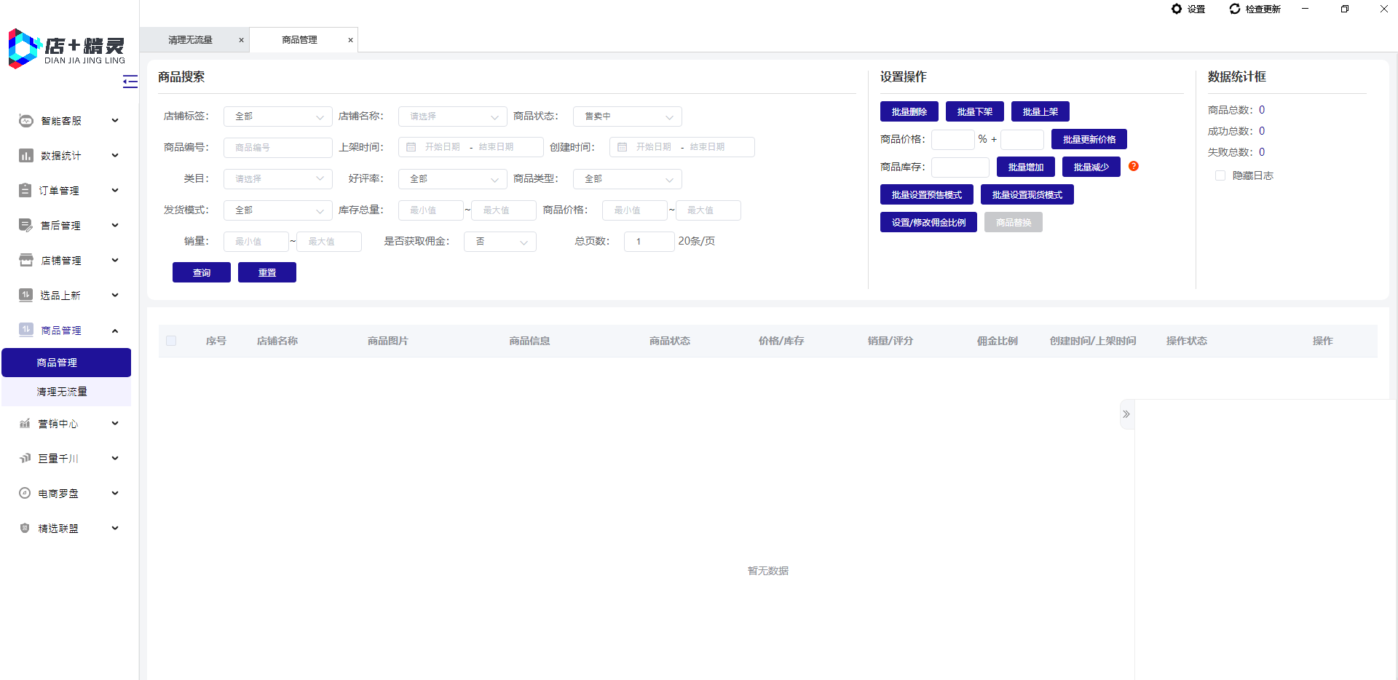Open the 商品类型 dropdown

point(628,179)
